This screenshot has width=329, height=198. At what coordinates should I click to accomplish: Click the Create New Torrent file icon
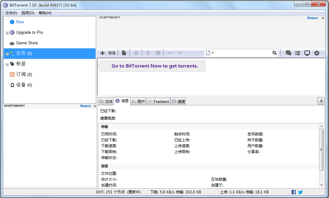[124, 53]
